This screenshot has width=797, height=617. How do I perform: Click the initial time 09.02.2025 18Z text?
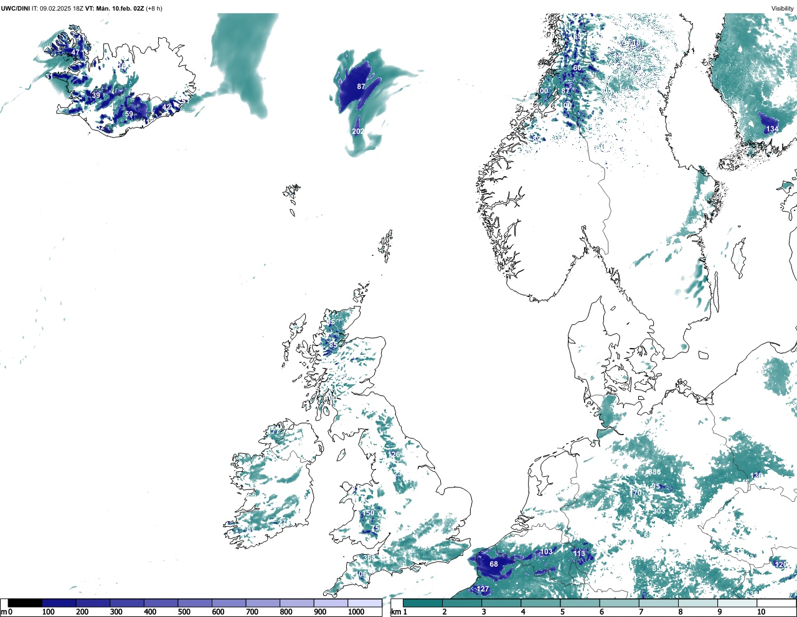click(x=62, y=8)
